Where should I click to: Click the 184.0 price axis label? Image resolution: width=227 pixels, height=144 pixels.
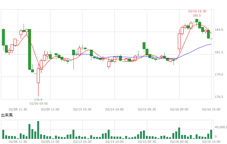click(219, 30)
